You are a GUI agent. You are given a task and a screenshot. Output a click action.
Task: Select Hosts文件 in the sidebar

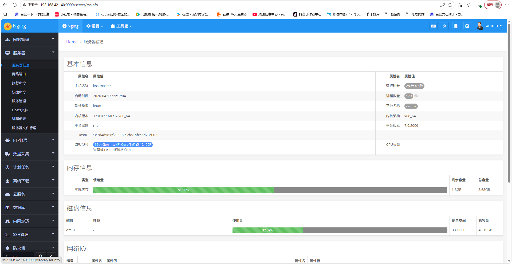20,110
